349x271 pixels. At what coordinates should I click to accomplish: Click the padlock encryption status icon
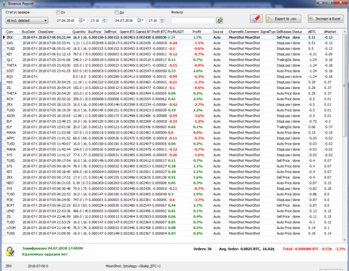click(x=10, y=252)
